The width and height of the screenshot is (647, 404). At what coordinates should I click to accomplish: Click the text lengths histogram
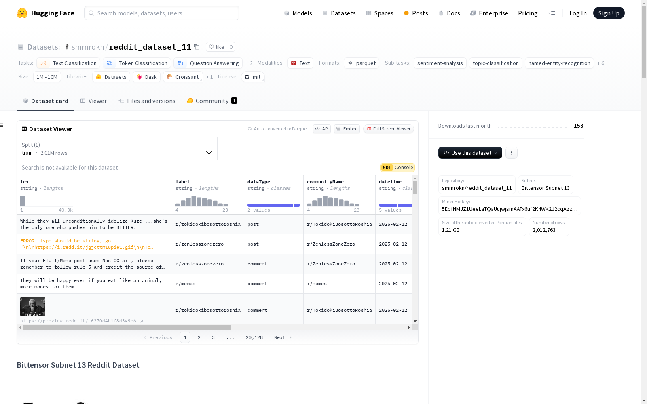pos(47,201)
